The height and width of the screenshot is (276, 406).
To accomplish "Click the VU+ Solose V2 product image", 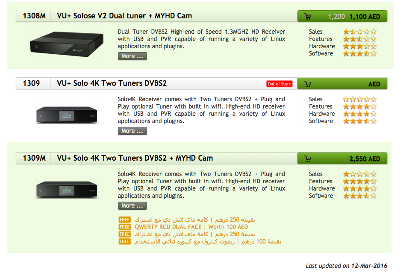I will 67,44.
